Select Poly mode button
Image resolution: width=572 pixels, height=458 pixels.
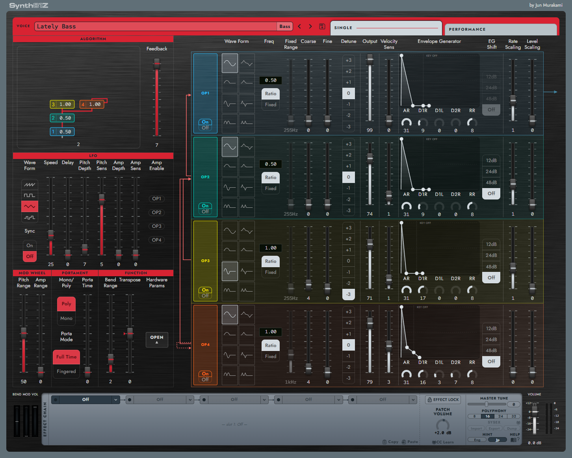click(x=66, y=304)
